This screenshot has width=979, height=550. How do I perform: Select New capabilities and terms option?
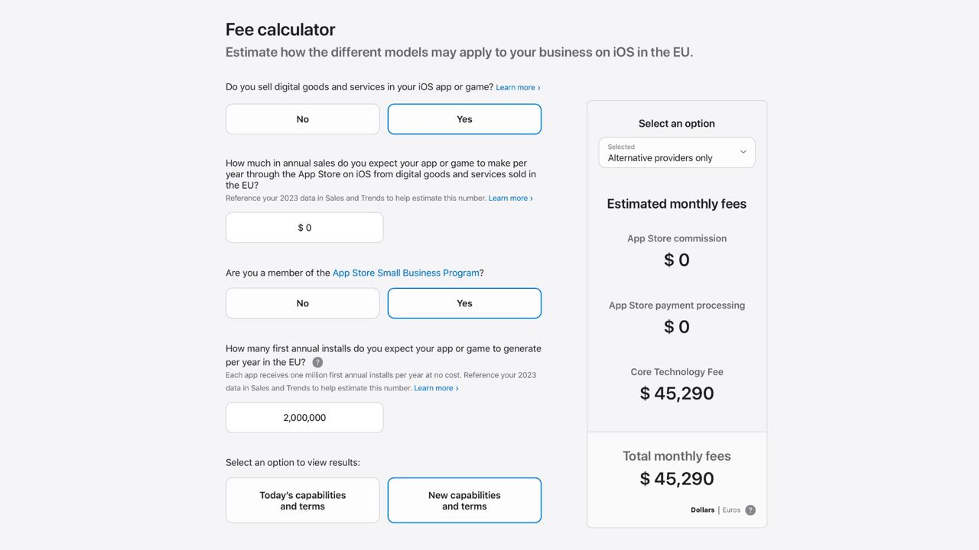(464, 500)
